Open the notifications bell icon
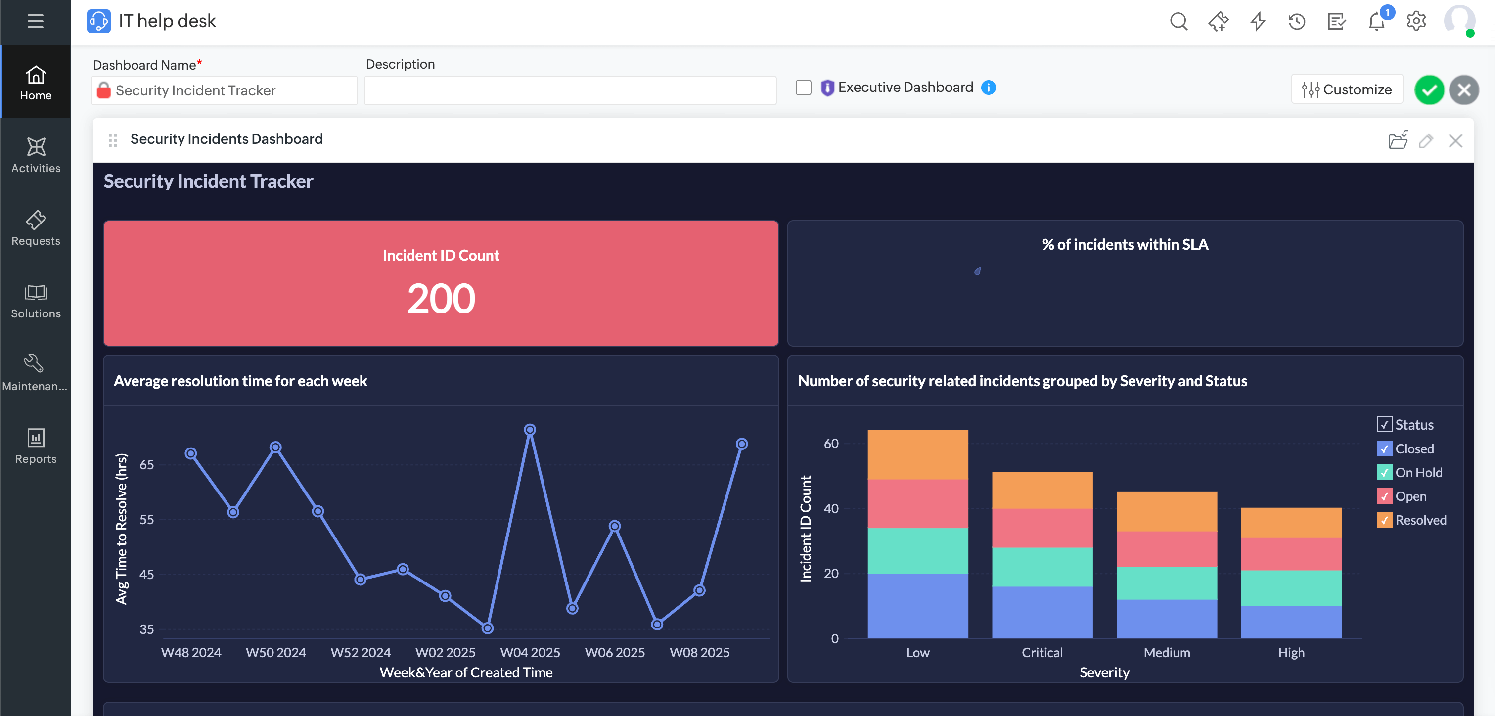Image resolution: width=1495 pixels, height=716 pixels. 1376,21
